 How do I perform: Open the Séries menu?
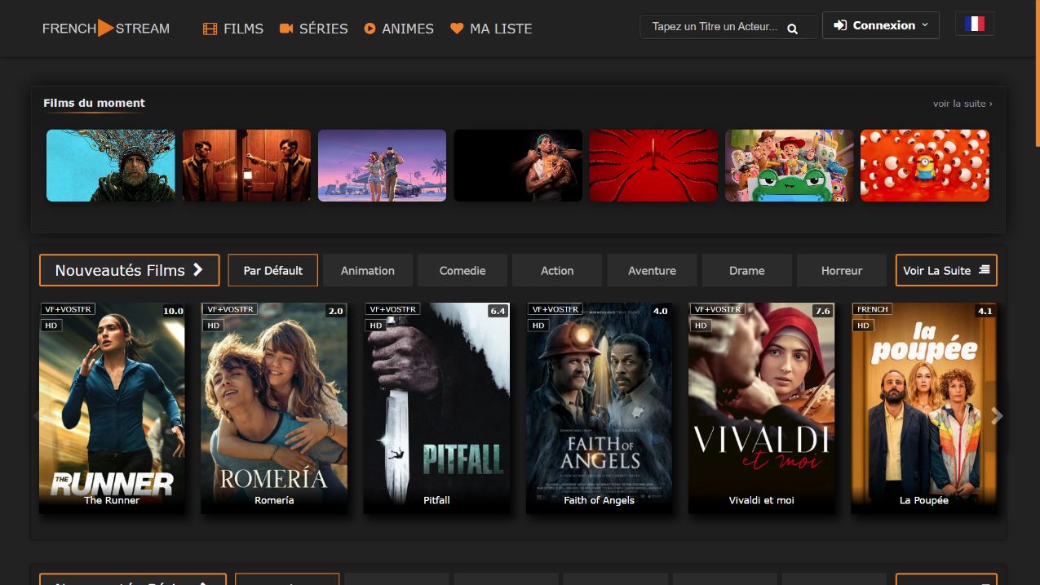313,29
